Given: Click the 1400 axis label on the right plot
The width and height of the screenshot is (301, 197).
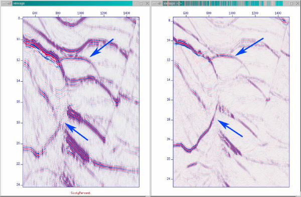Looking at the screenshot, I should click(x=278, y=13).
